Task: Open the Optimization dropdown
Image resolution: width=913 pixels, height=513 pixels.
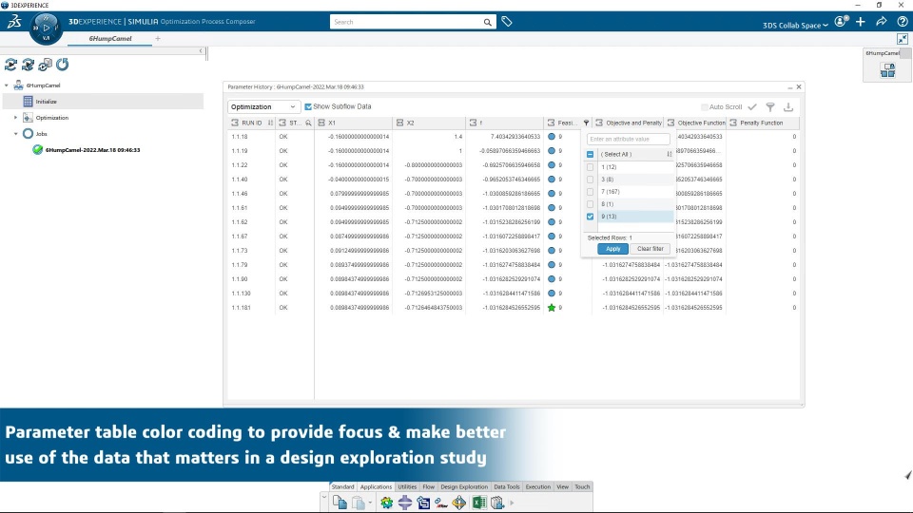Action: [263, 107]
